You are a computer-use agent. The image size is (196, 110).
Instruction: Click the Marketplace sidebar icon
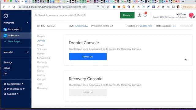click(5, 84)
